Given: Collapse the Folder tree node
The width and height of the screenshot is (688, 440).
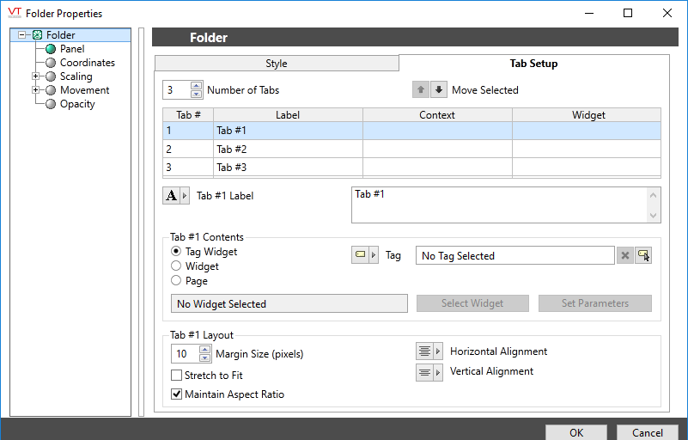Looking at the screenshot, I should (21, 35).
